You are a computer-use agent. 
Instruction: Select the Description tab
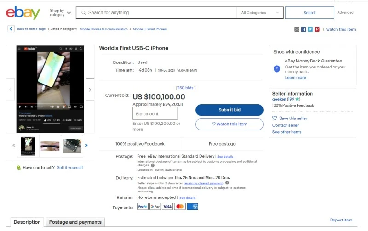(x=27, y=222)
